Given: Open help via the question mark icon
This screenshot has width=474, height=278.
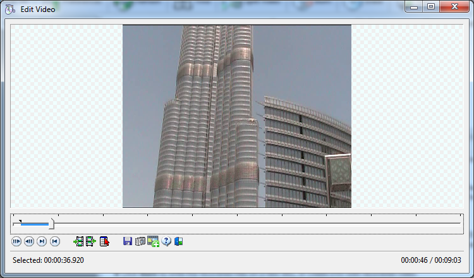Looking at the screenshot, I should point(166,241).
